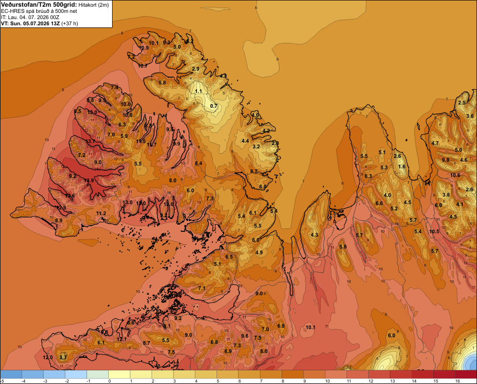
Task: Click the temperature value '5.3'
Action: point(384,167)
